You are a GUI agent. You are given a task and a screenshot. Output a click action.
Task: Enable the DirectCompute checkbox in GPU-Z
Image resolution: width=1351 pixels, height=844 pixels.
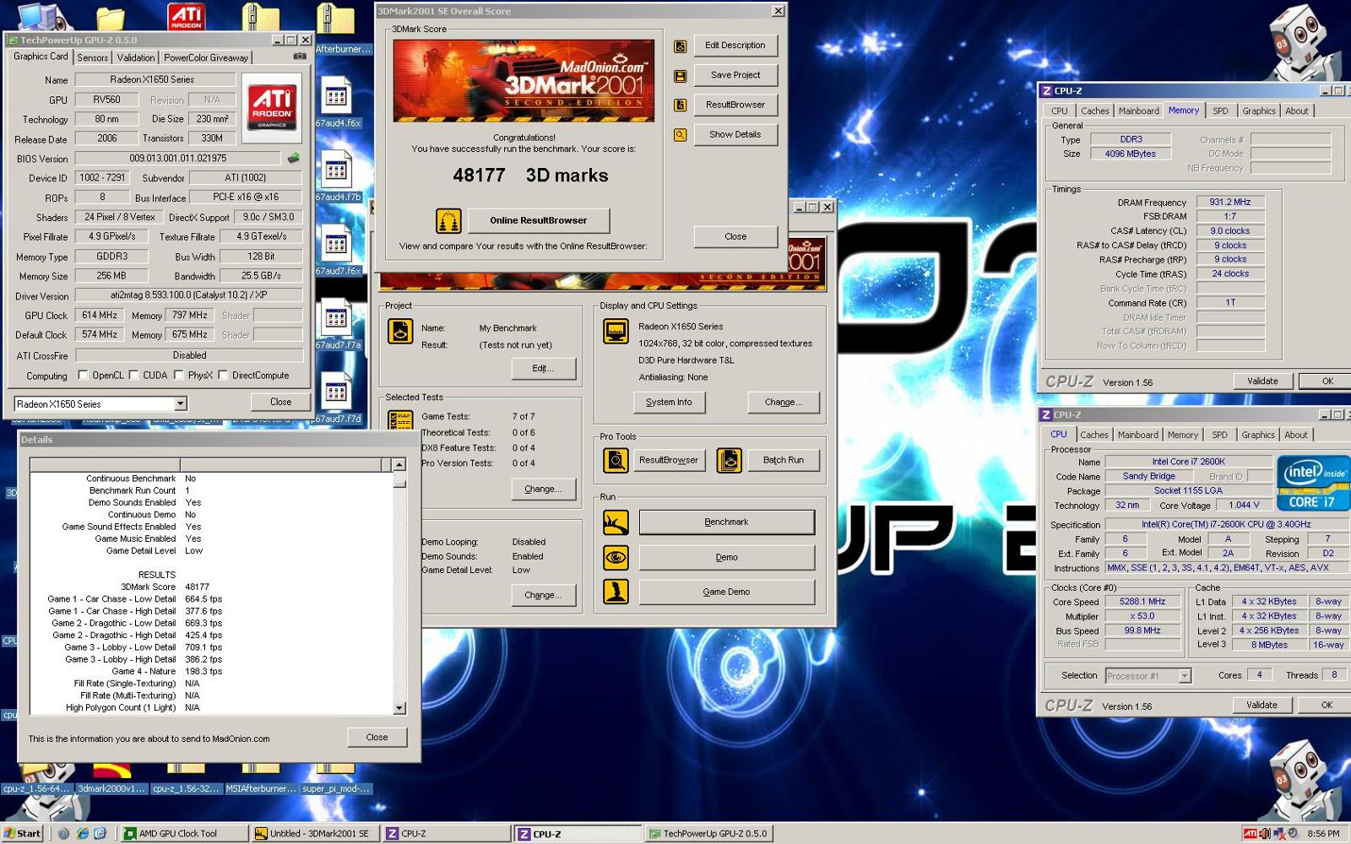[223, 376]
